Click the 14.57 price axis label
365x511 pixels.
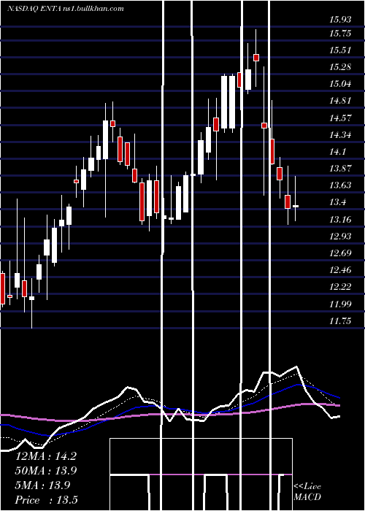point(341,118)
